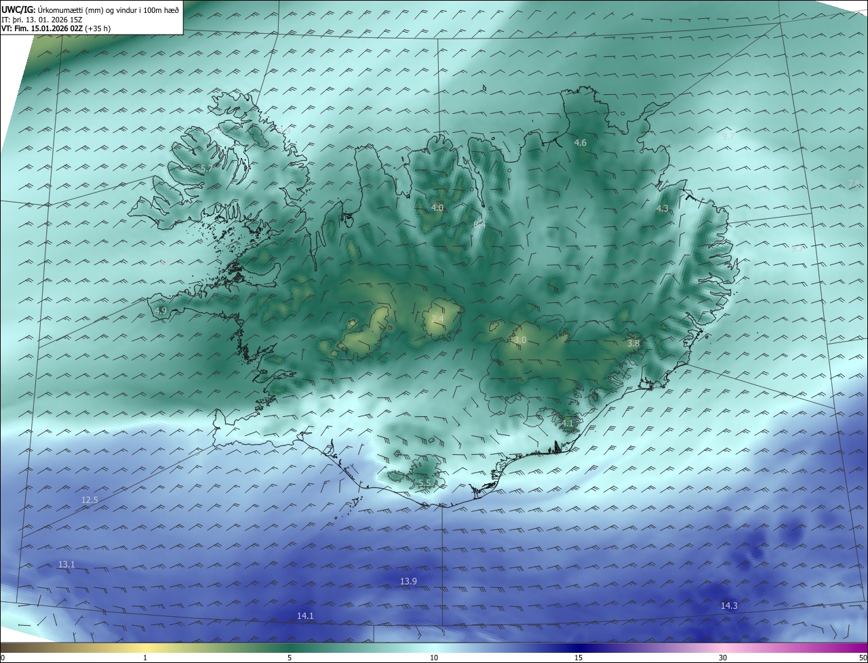
Task: Click the 9.7 value northeast of the 4.6 label
Action: [x=728, y=136]
